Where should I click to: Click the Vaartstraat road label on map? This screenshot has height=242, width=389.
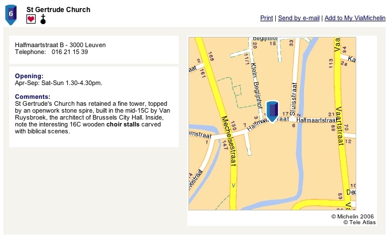tap(340, 126)
